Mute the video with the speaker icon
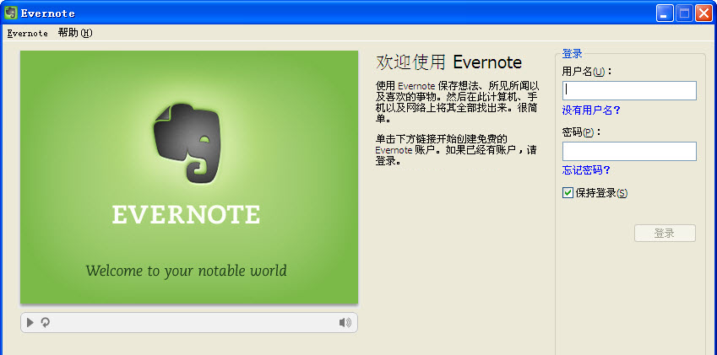 [345, 322]
